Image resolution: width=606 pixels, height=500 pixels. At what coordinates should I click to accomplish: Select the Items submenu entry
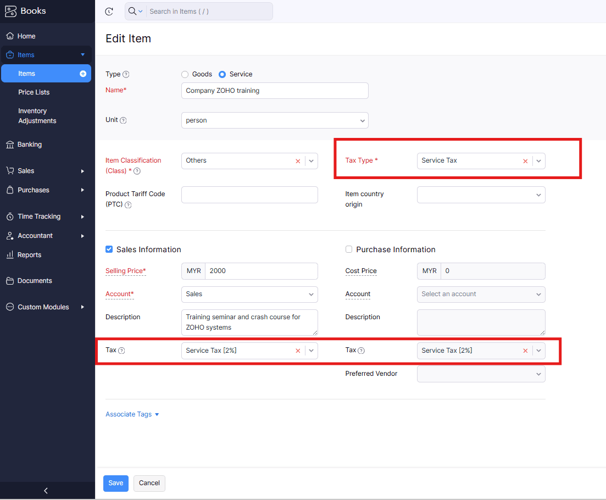(46, 74)
